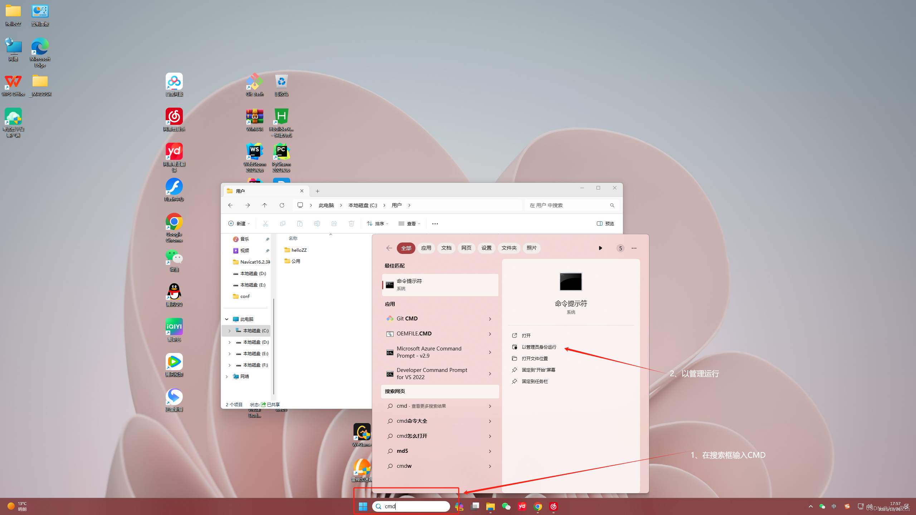Select 命令提示符 in best match results
Viewport: 916px width, 515px height.
[439, 284]
